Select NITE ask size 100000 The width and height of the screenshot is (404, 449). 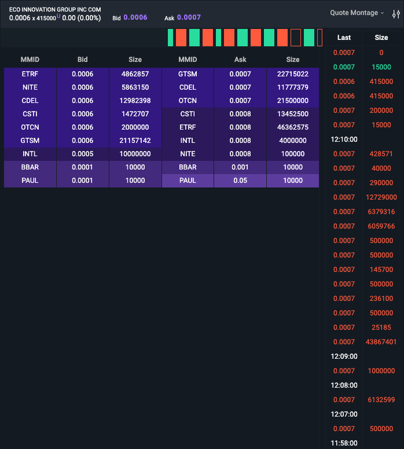[293, 154]
